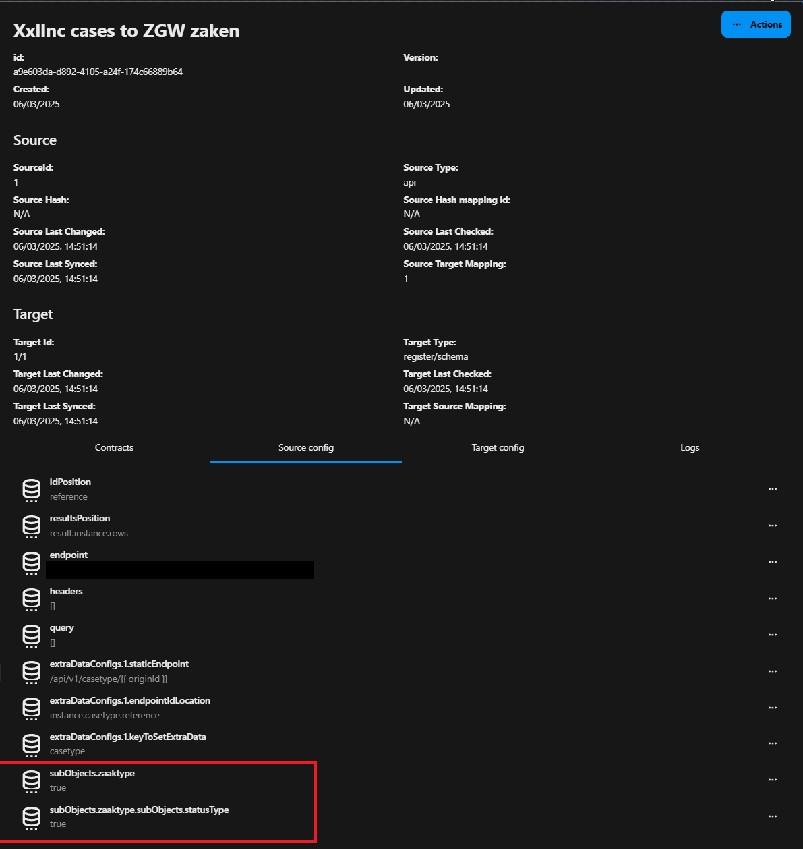Click the Target Type value register/schema
Screen dimensions: 803x852
[436, 356]
